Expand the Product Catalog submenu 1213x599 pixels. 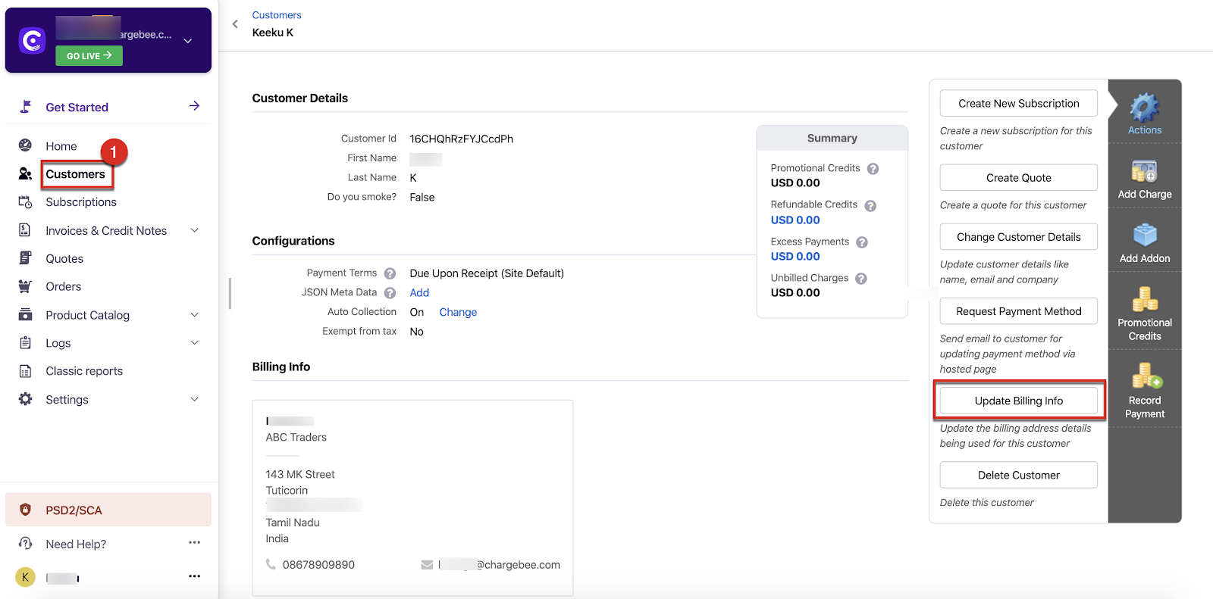[195, 315]
